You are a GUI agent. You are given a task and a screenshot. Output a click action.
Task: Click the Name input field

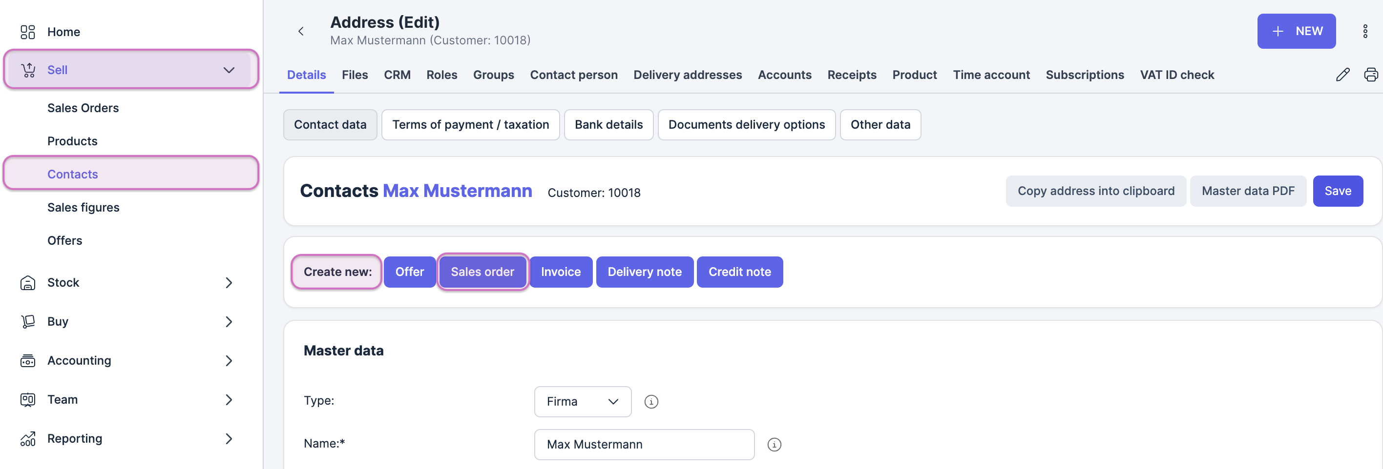click(x=644, y=444)
